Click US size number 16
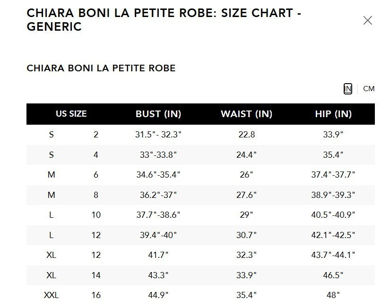This screenshot has height=307, width=390. click(x=96, y=295)
